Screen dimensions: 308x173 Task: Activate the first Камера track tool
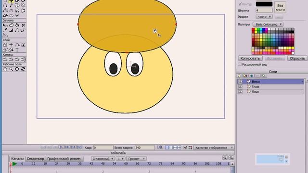(5, 59)
